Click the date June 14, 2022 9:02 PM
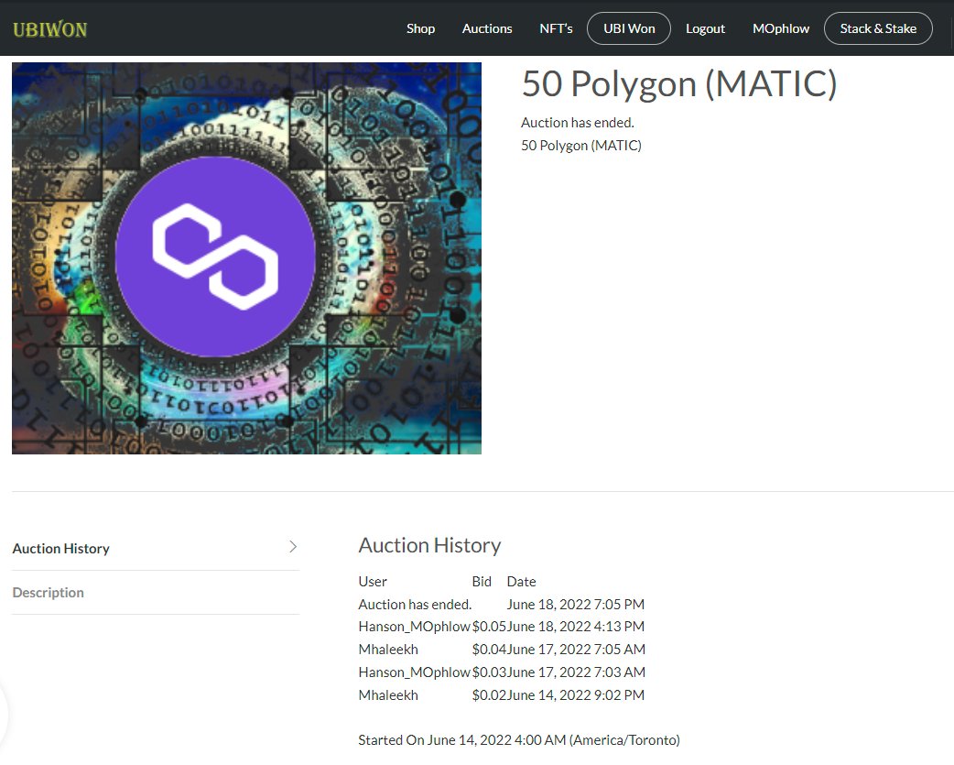The width and height of the screenshot is (954, 765). (x=576, y=695)
